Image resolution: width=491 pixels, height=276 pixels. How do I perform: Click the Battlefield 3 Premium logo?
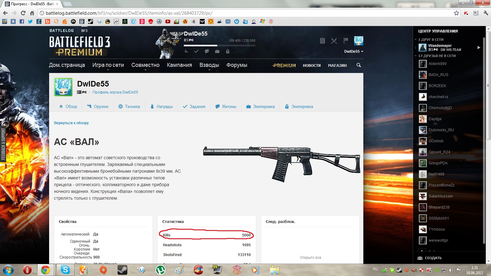point(79,46)
